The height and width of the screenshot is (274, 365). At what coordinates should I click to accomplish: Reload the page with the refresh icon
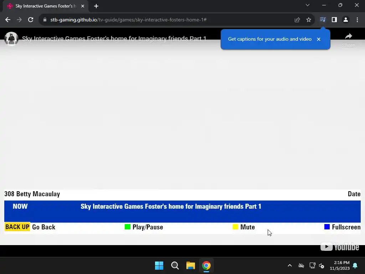[x=31, y=20]
